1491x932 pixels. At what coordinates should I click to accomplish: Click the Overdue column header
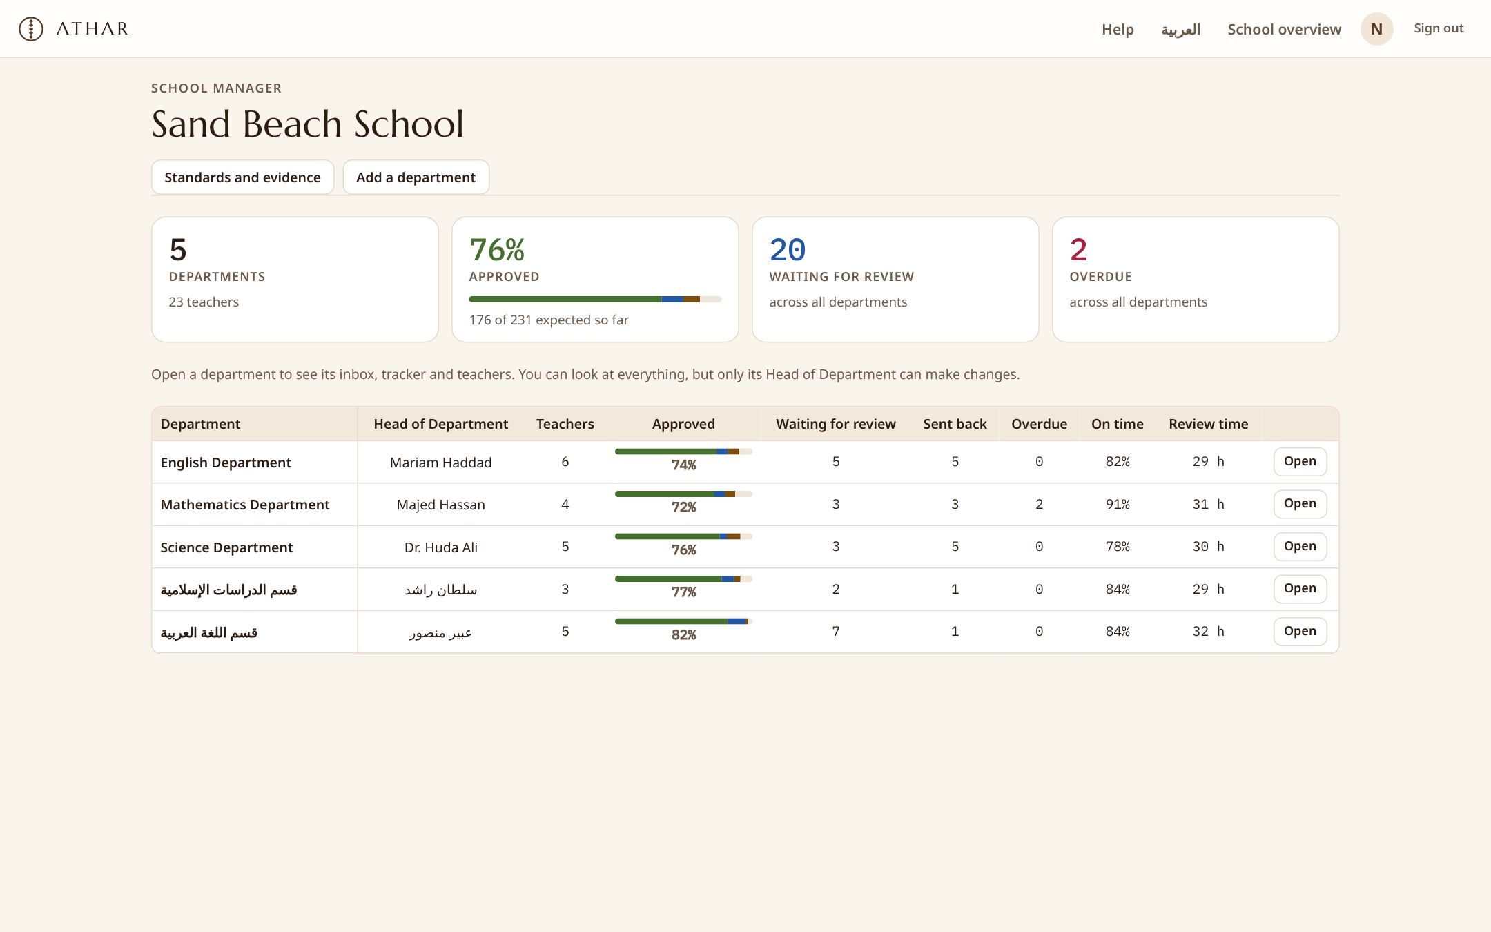point(1039,424)
